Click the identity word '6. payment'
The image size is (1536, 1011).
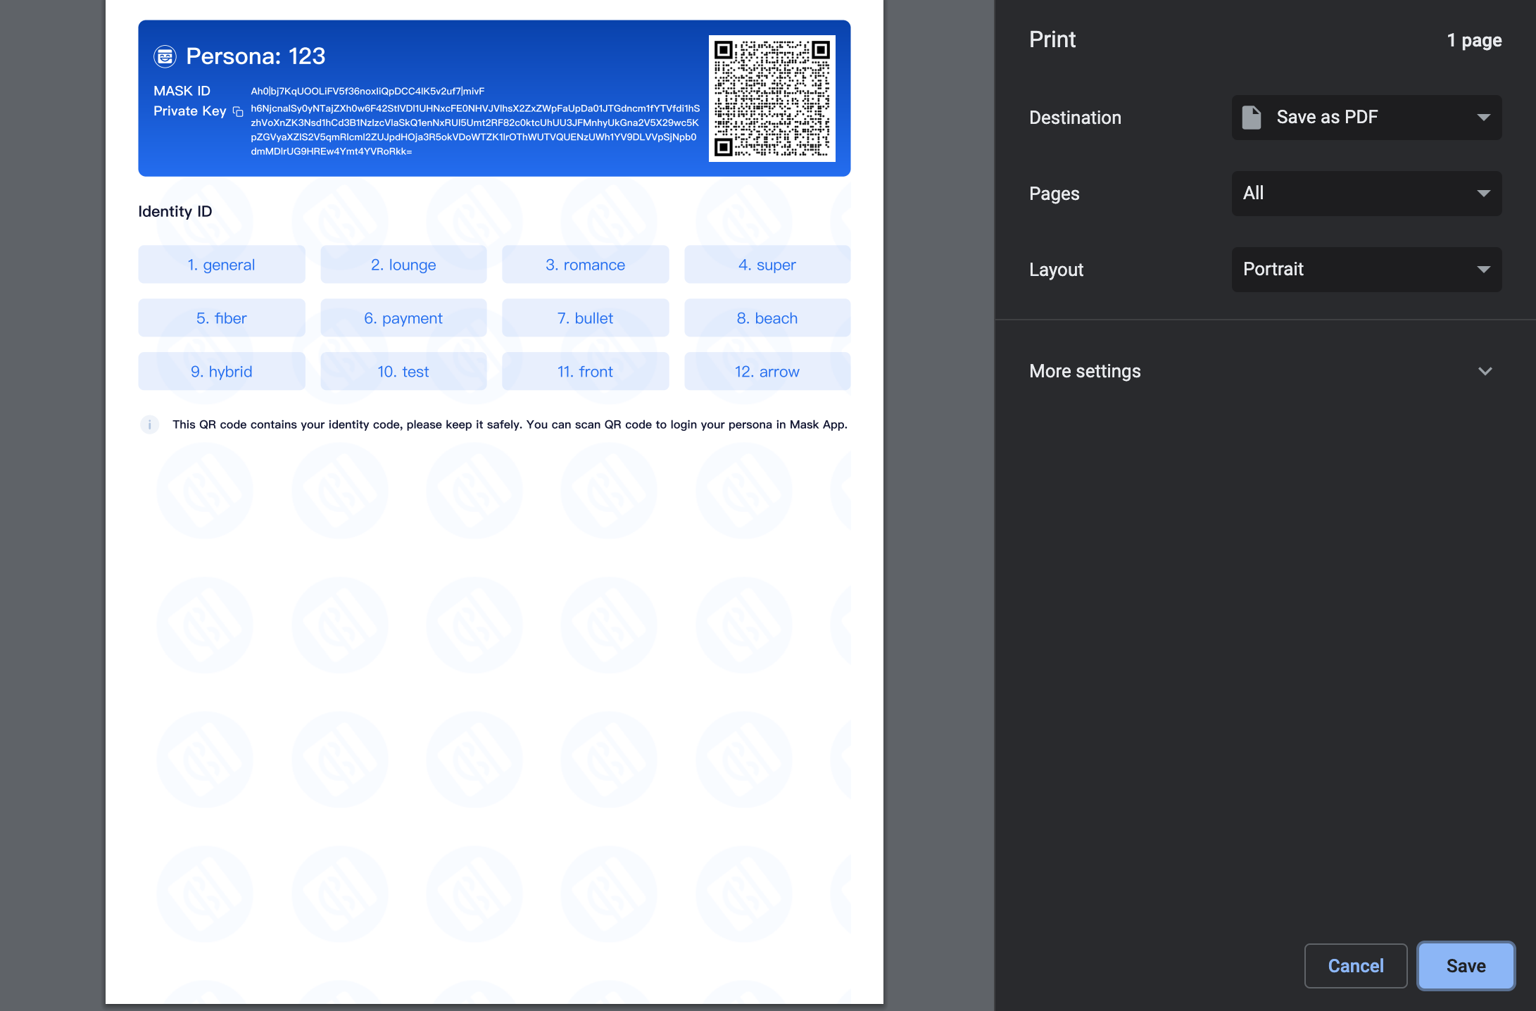pos(403,318)
